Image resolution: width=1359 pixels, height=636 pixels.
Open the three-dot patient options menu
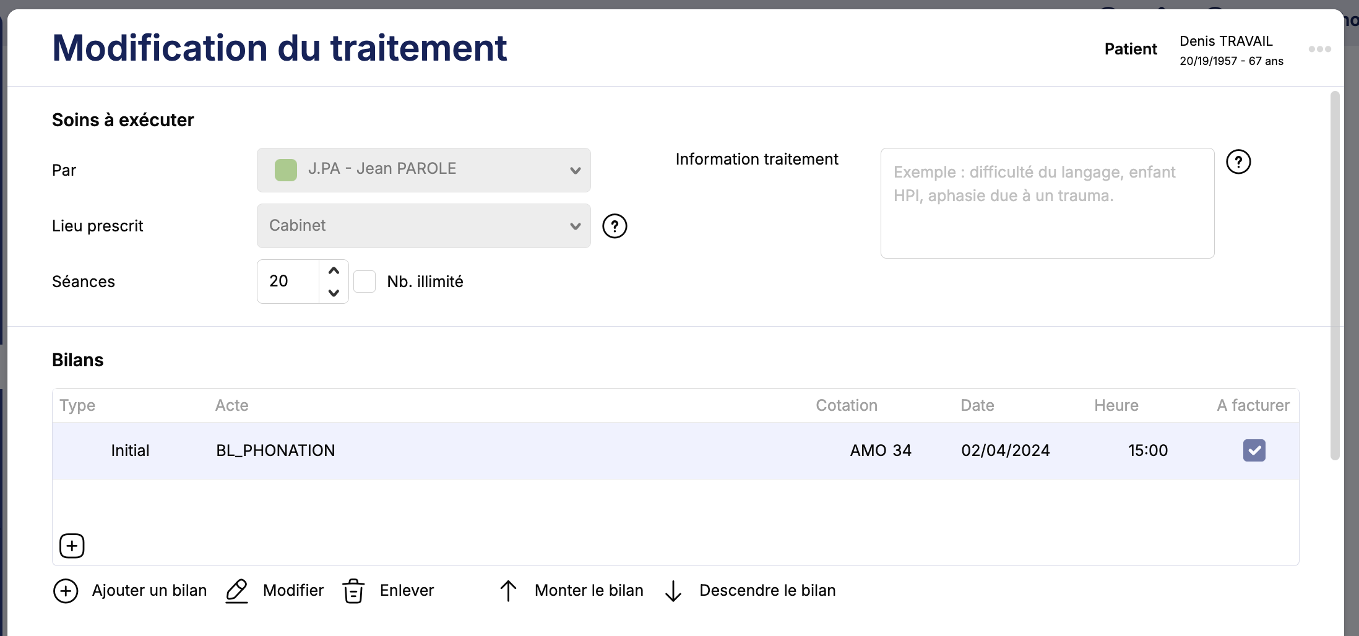click(x=1319, y=49)
